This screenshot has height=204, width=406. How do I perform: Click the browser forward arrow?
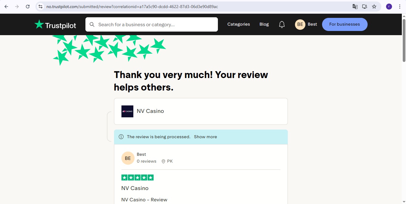[17, 7]
